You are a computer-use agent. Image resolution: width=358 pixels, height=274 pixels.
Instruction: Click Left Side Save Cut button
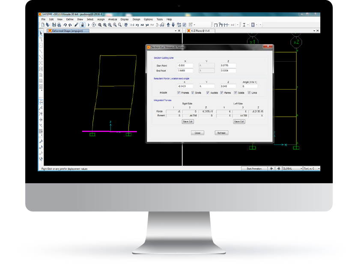tap(239, 122)
